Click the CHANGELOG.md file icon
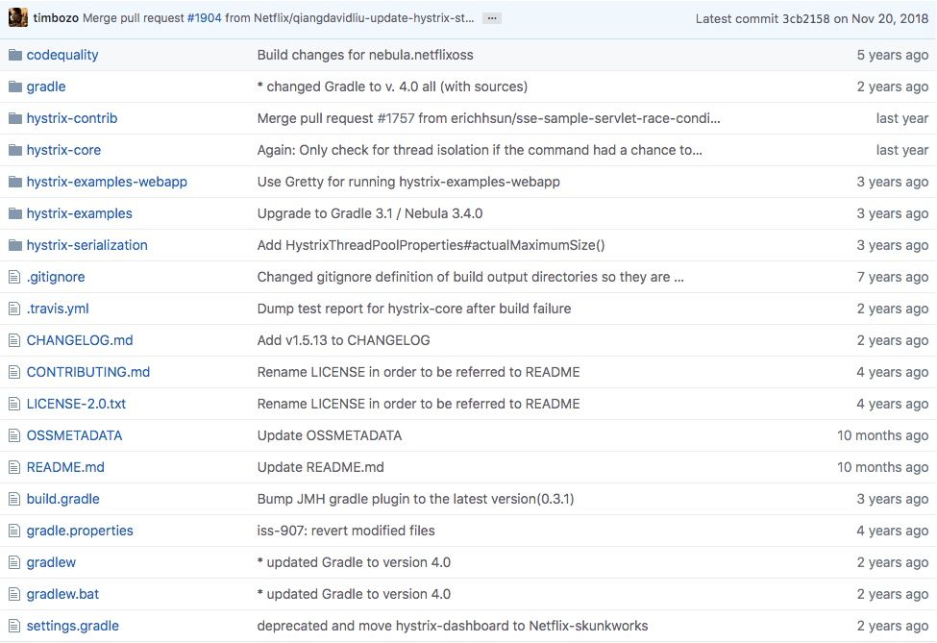The image size is (937, 643). pos(14,340)
